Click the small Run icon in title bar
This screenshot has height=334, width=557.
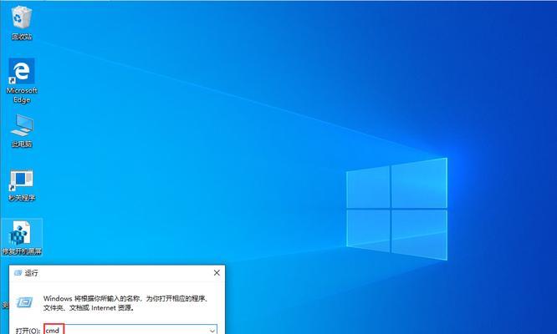[x=18, y=272]
